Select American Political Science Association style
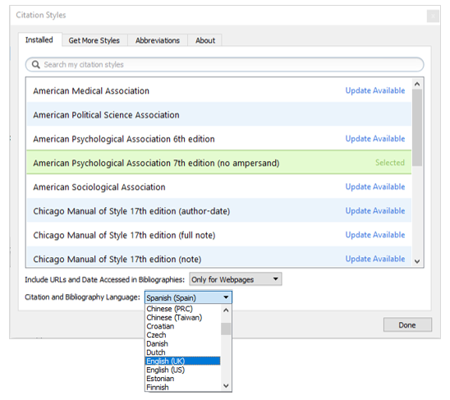Screen dimensions: 450x400 pyautogui.click(x=219, y=115)
